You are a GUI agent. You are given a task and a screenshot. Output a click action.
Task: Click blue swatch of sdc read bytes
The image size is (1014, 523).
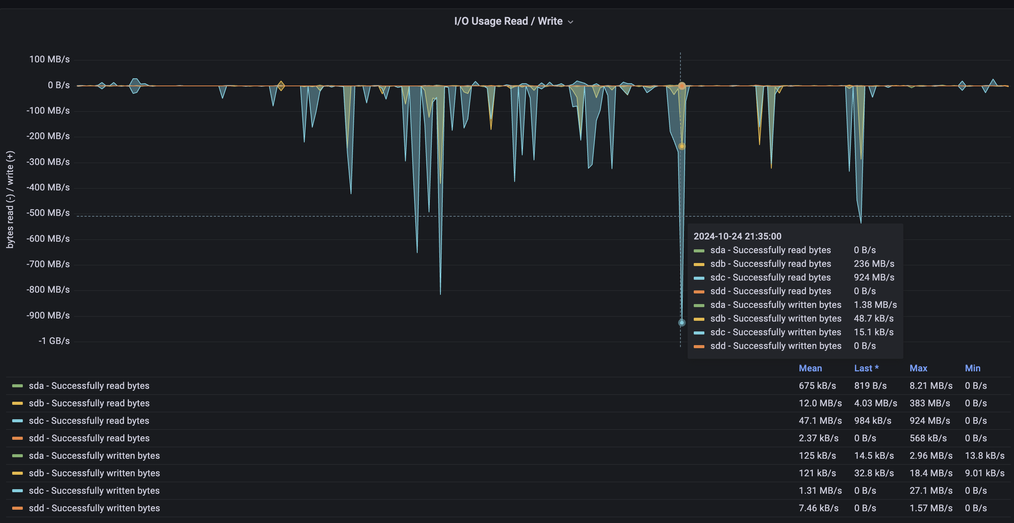17,421
